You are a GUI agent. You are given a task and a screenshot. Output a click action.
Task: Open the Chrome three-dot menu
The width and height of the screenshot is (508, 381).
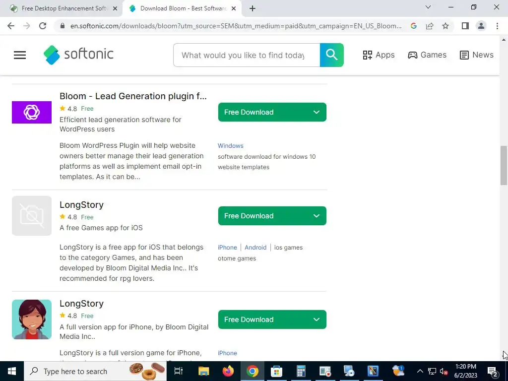(x=497, y=26)
